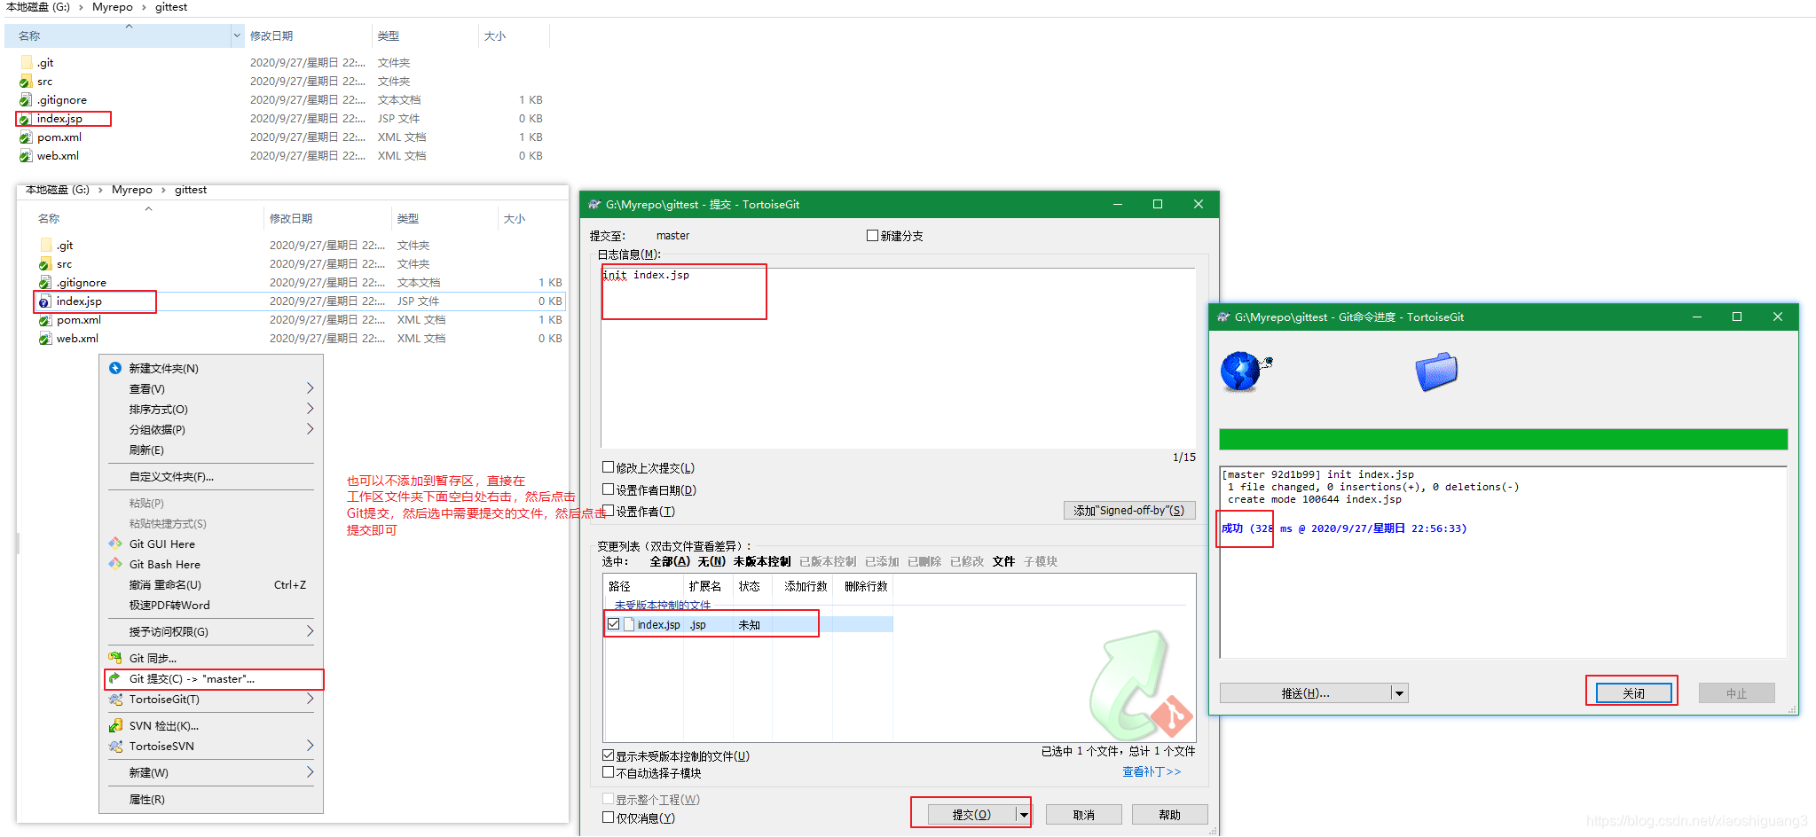Click the .gitignore file icon in top list
This screenshot has height=837, width=1816.
pyautogui.click(x=26, y=100)
